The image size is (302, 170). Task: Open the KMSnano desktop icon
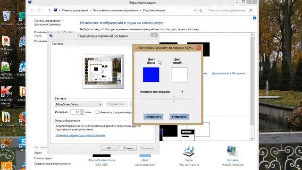click(6, 45)
